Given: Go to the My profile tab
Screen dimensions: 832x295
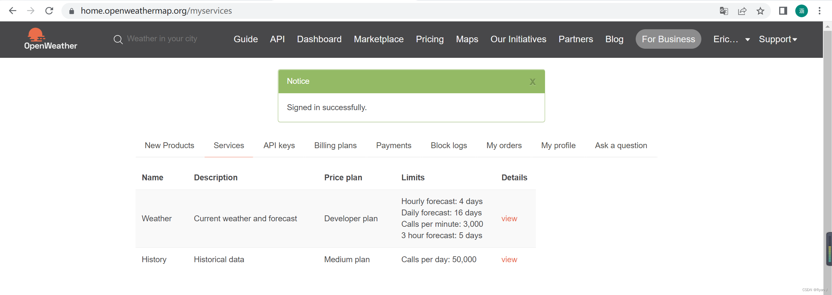Looking at the screenshot, I should (558, 145).
